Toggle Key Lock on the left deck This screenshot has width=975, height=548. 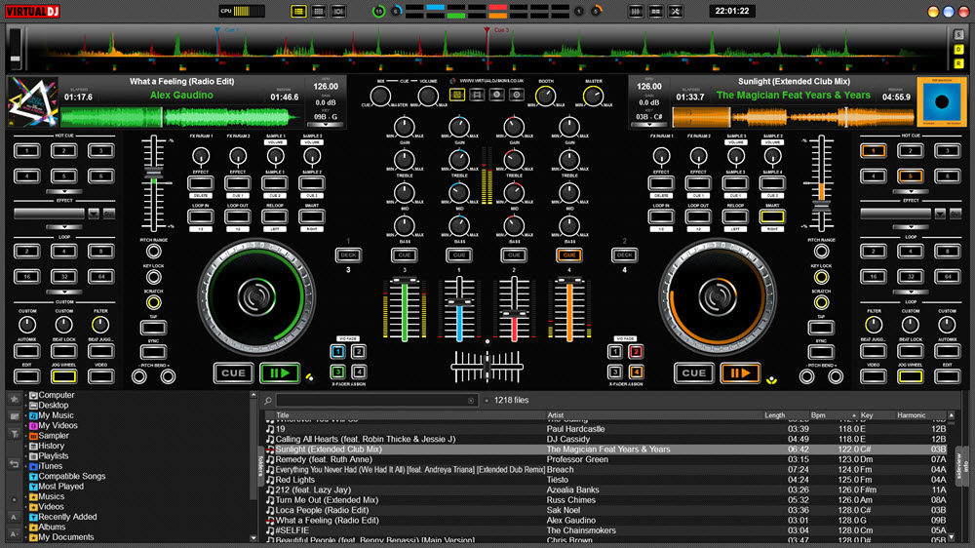click(x=153, y=277)
